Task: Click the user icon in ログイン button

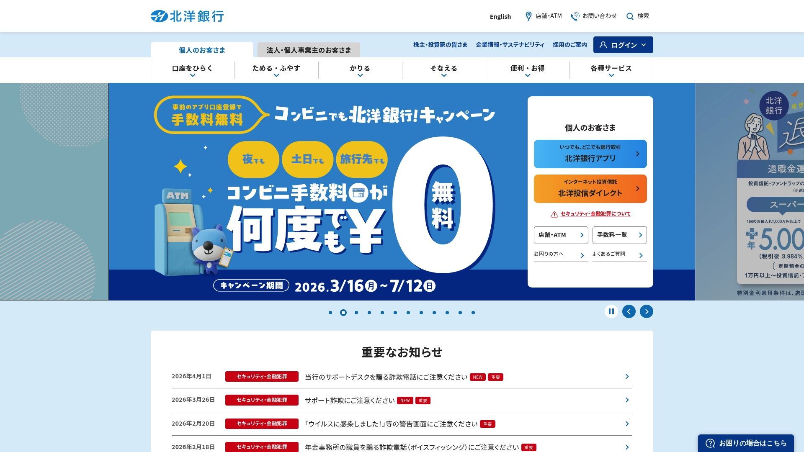Action: pos(603,45)
